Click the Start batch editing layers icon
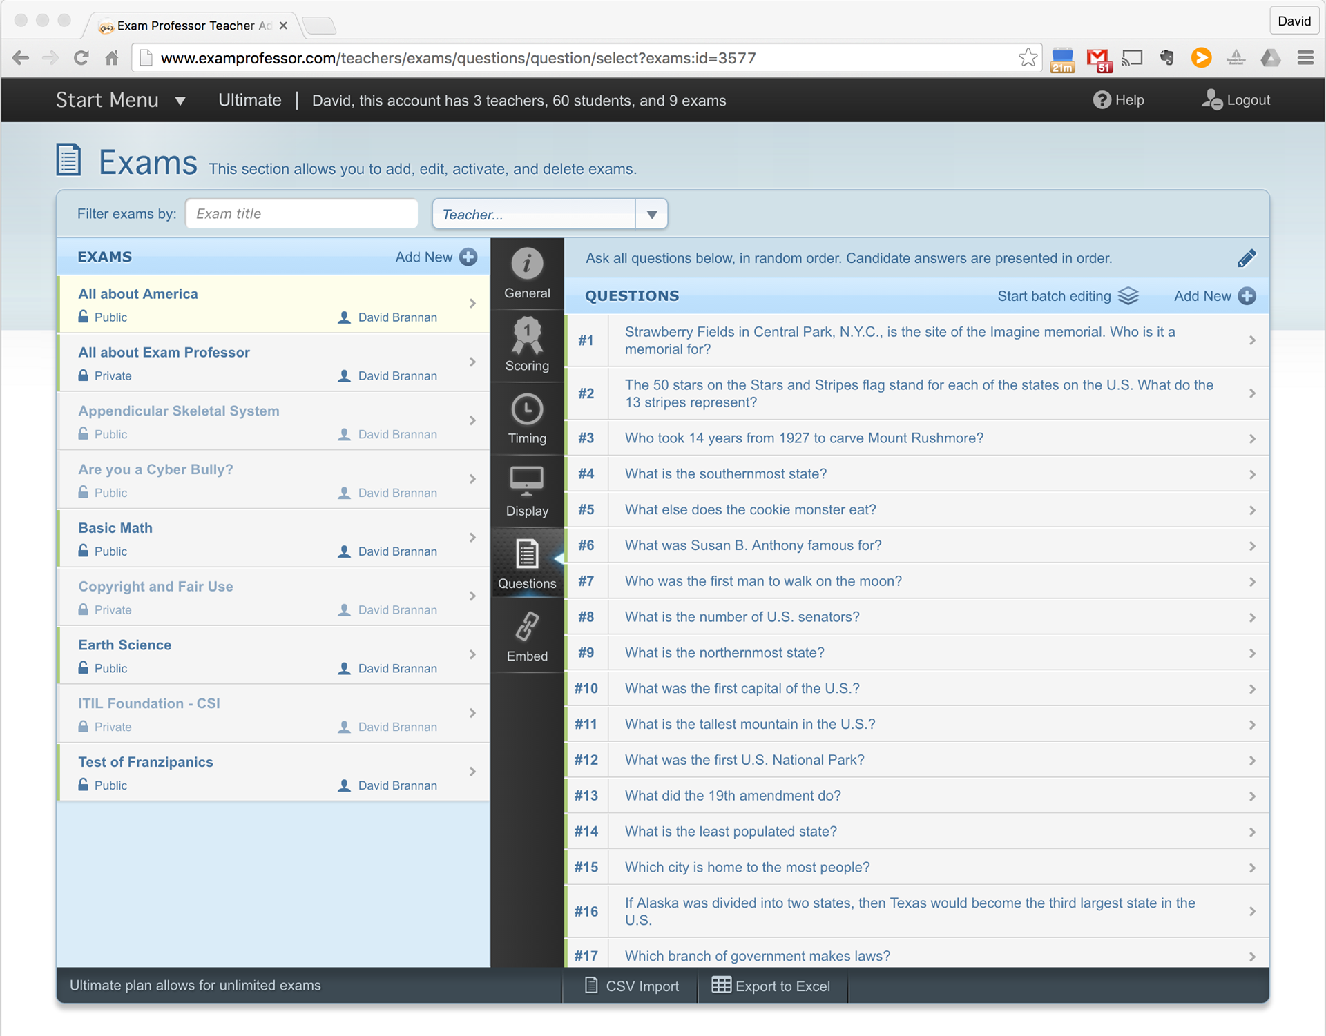This screenshot has height=1036, width=1326. pyautogui.click(x=1128, y=296)
